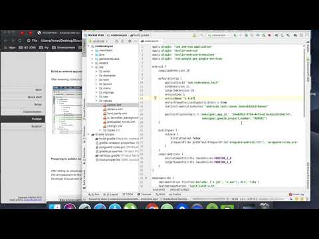The image size is (319, 239).
Task: Collapse the root module tree node
Action: click(x=88, y=46)
